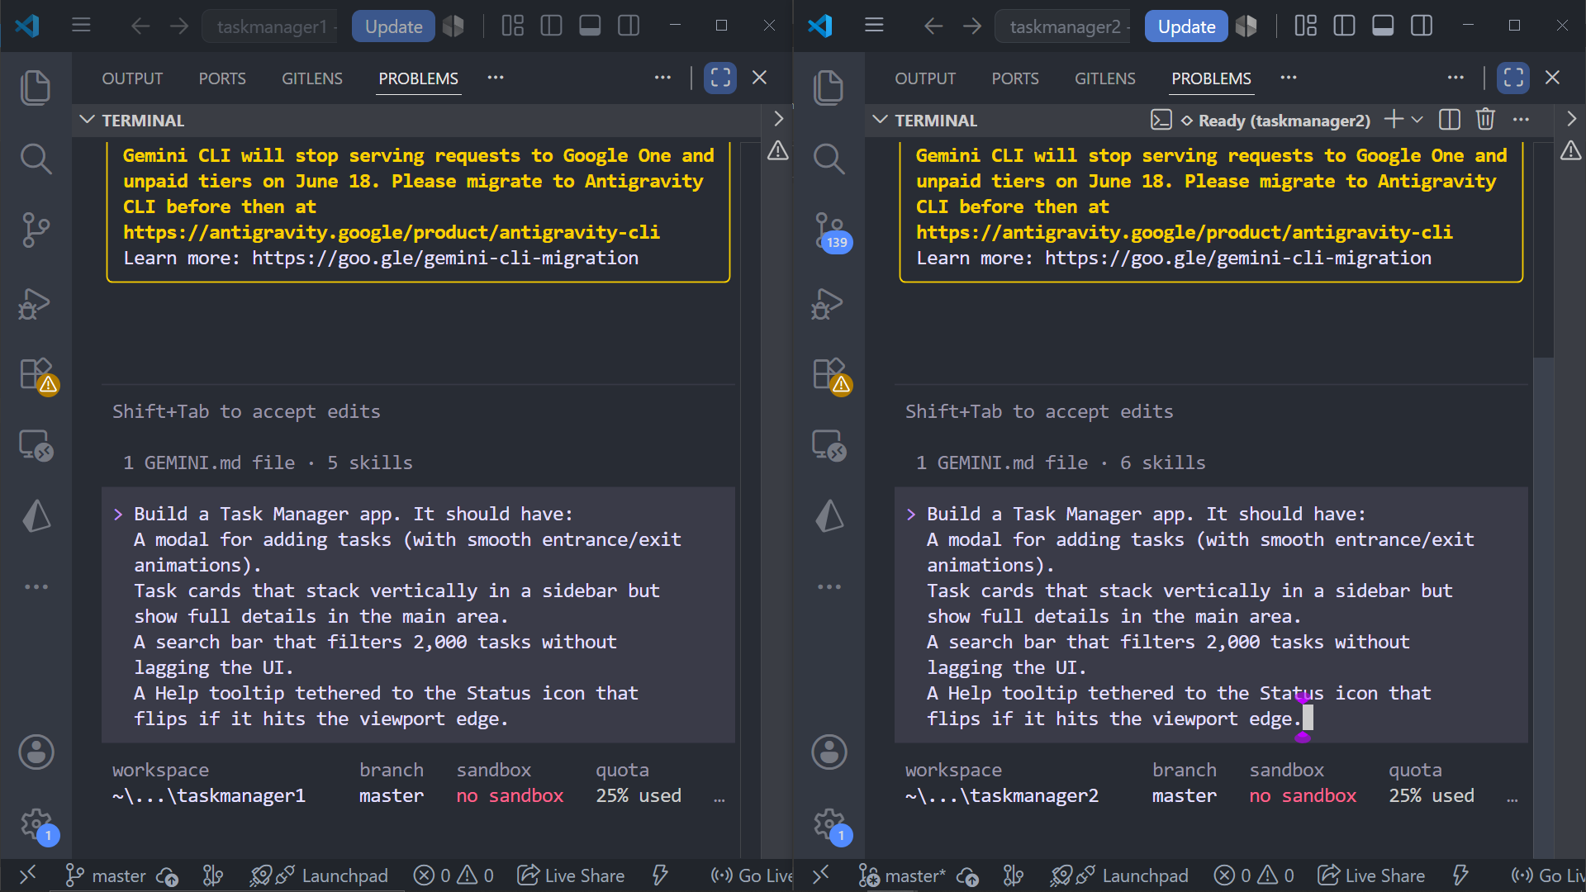This screenshot has width=1586, height=892.
Task: Collapse the TERMINAL section in taskmanager2 window
Action: click(880, 121)
